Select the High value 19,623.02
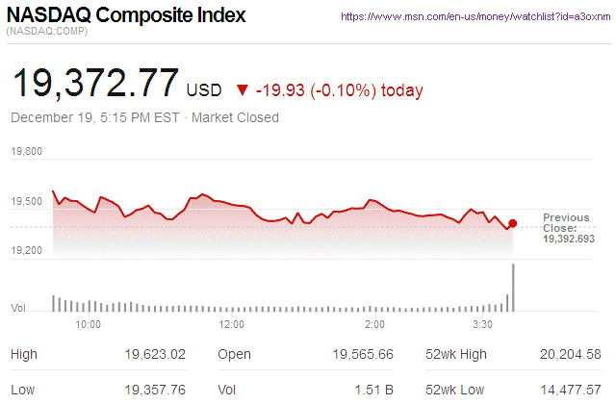The width and height of the screenshot is (616, 404). pyautogui.click(x=154, y=355)
